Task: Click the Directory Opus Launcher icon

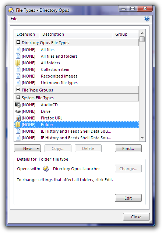Action: [x=46, y=169]
